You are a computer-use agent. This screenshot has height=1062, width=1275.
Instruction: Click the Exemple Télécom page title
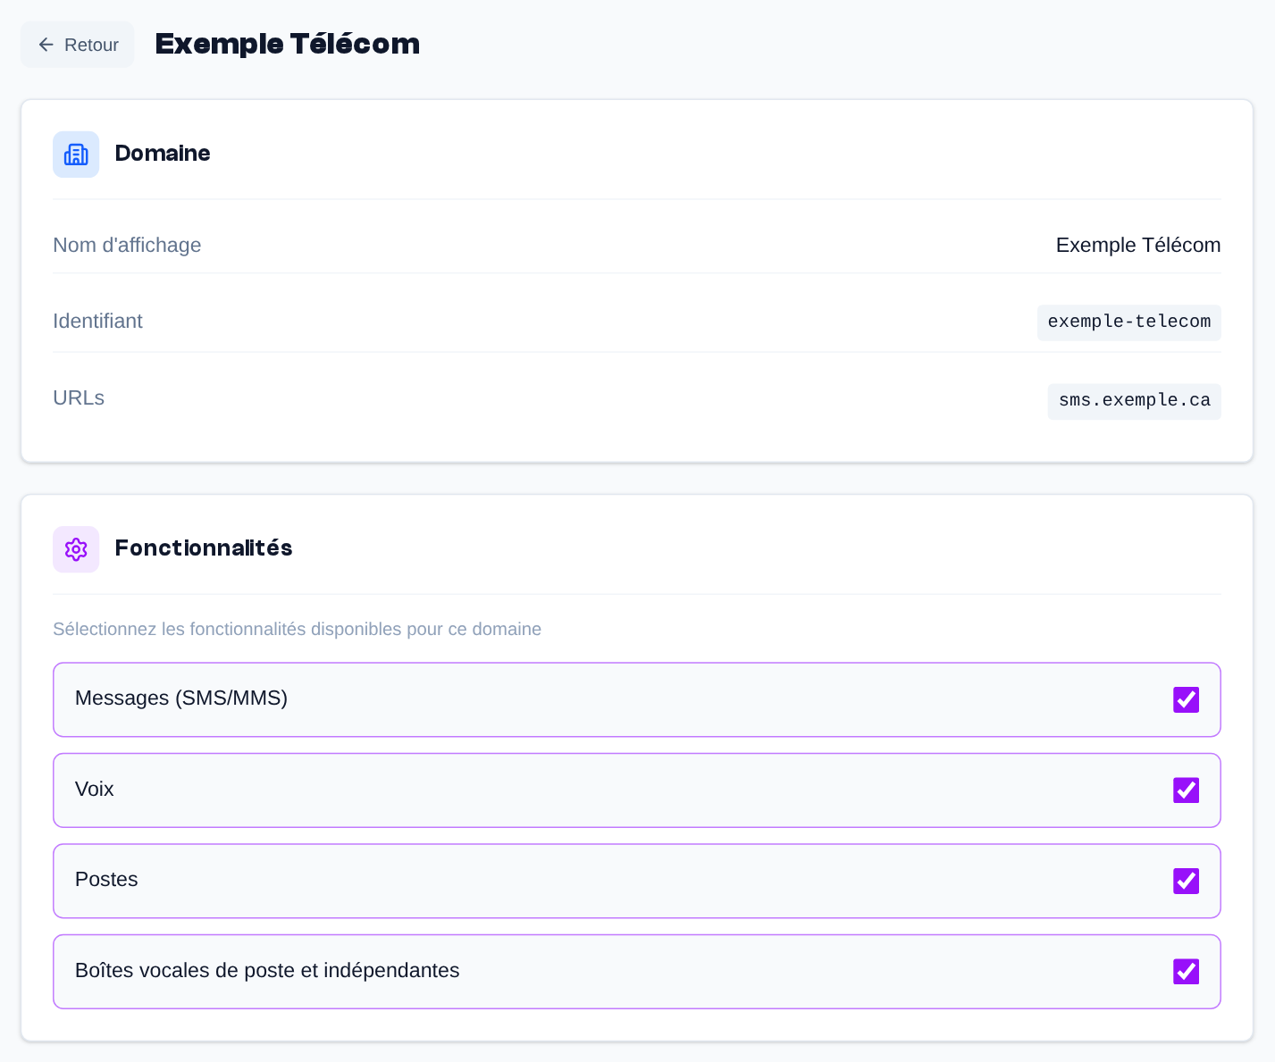288,44
